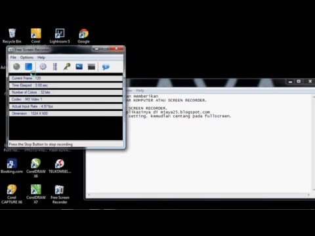
Task: Select the CorelDRAW X7 desktop shortcut
Action: (x=36, y=194)
